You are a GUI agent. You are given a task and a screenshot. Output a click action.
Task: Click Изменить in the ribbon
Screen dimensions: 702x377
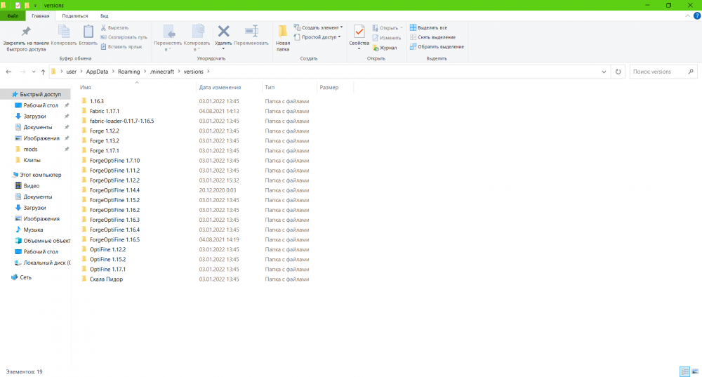[x=386, y=38]
